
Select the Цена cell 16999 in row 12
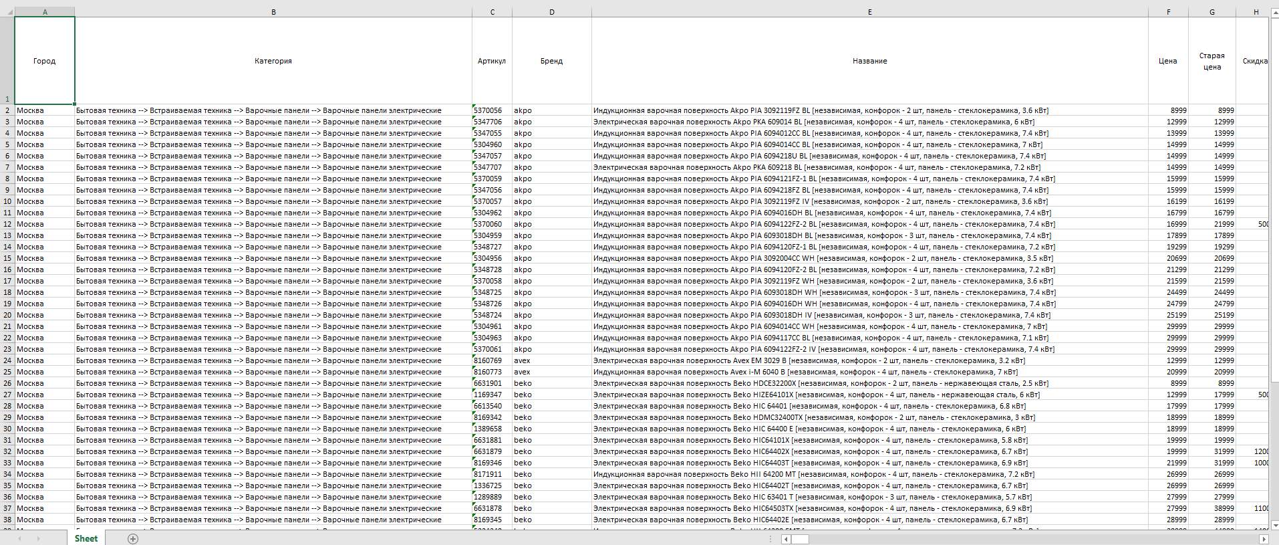1169,224
